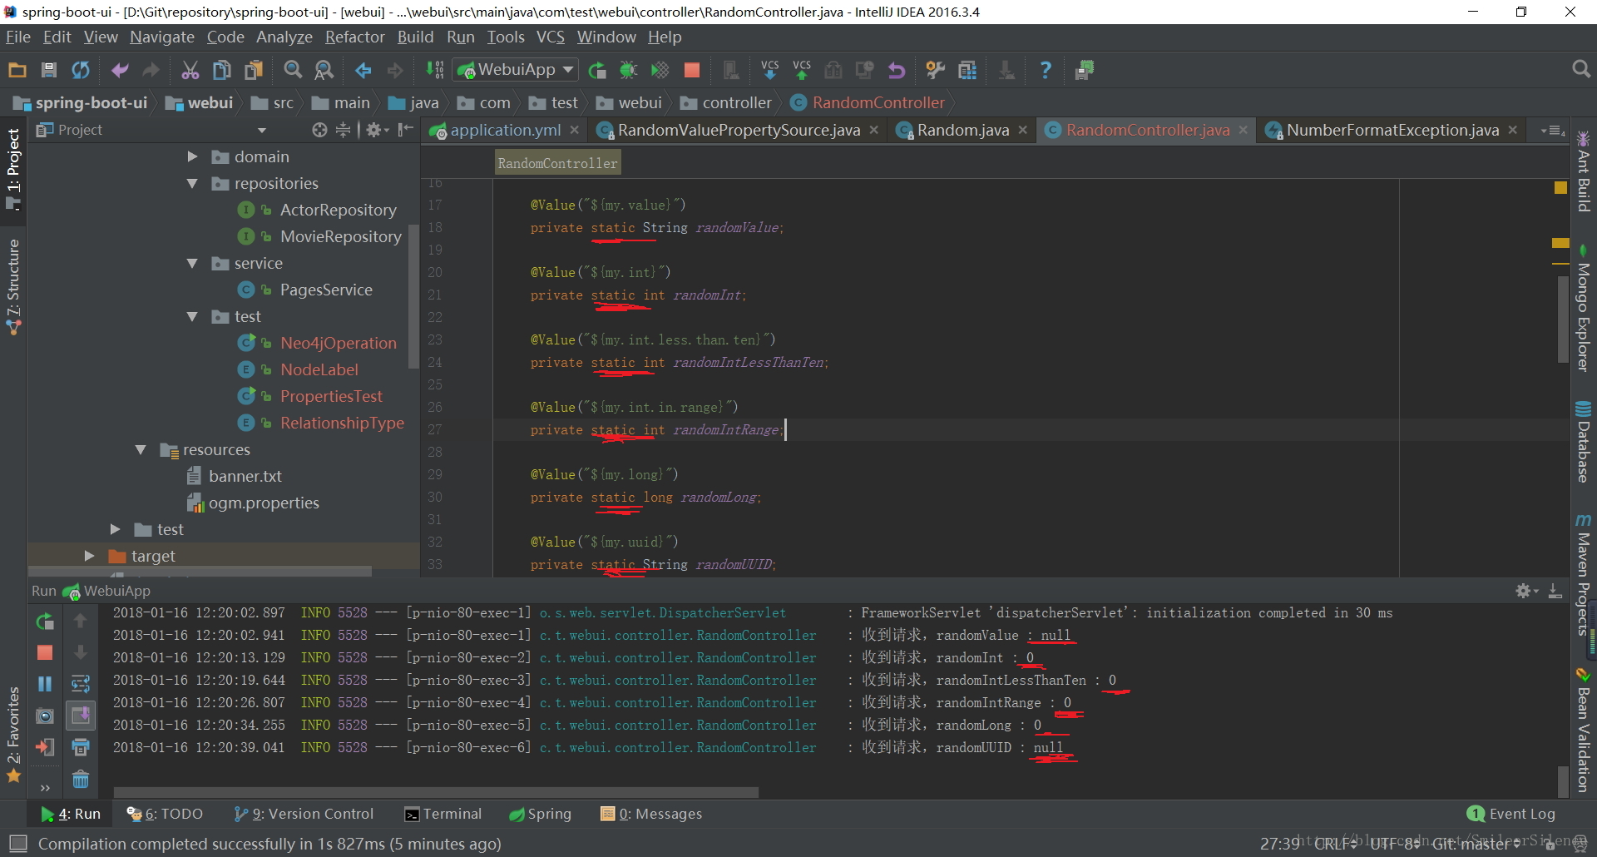Image resolution: width=1597 pixels, height=857 pixels.
Task: Rerun WebuiApp in Run panel
Action: (x=45, y=621)
